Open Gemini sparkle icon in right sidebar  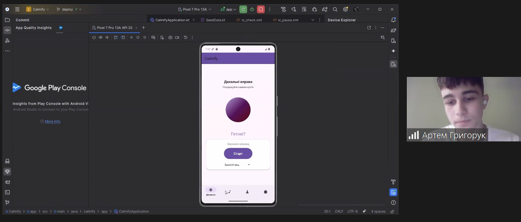[393, 51]
